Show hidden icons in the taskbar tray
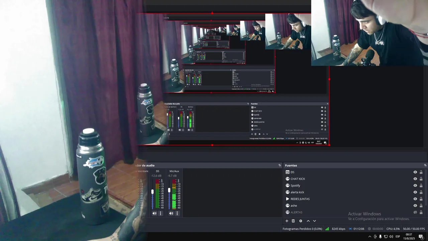428x241 pixels. coord(369,237)
